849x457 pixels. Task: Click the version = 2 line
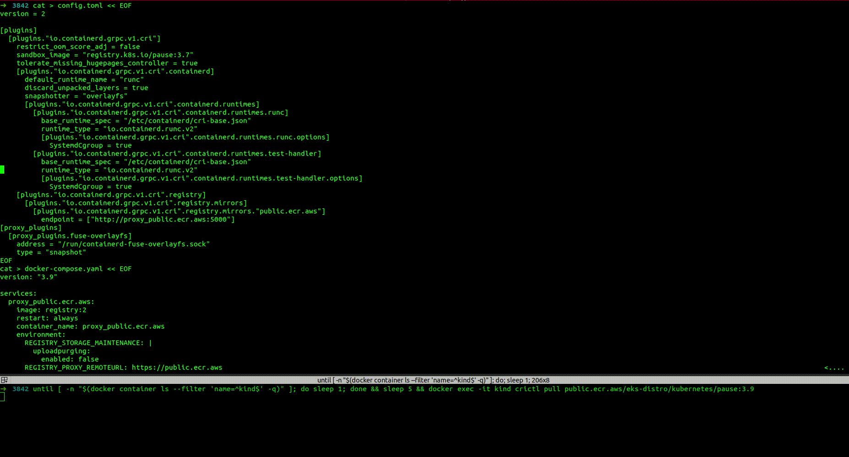[23, 14]
